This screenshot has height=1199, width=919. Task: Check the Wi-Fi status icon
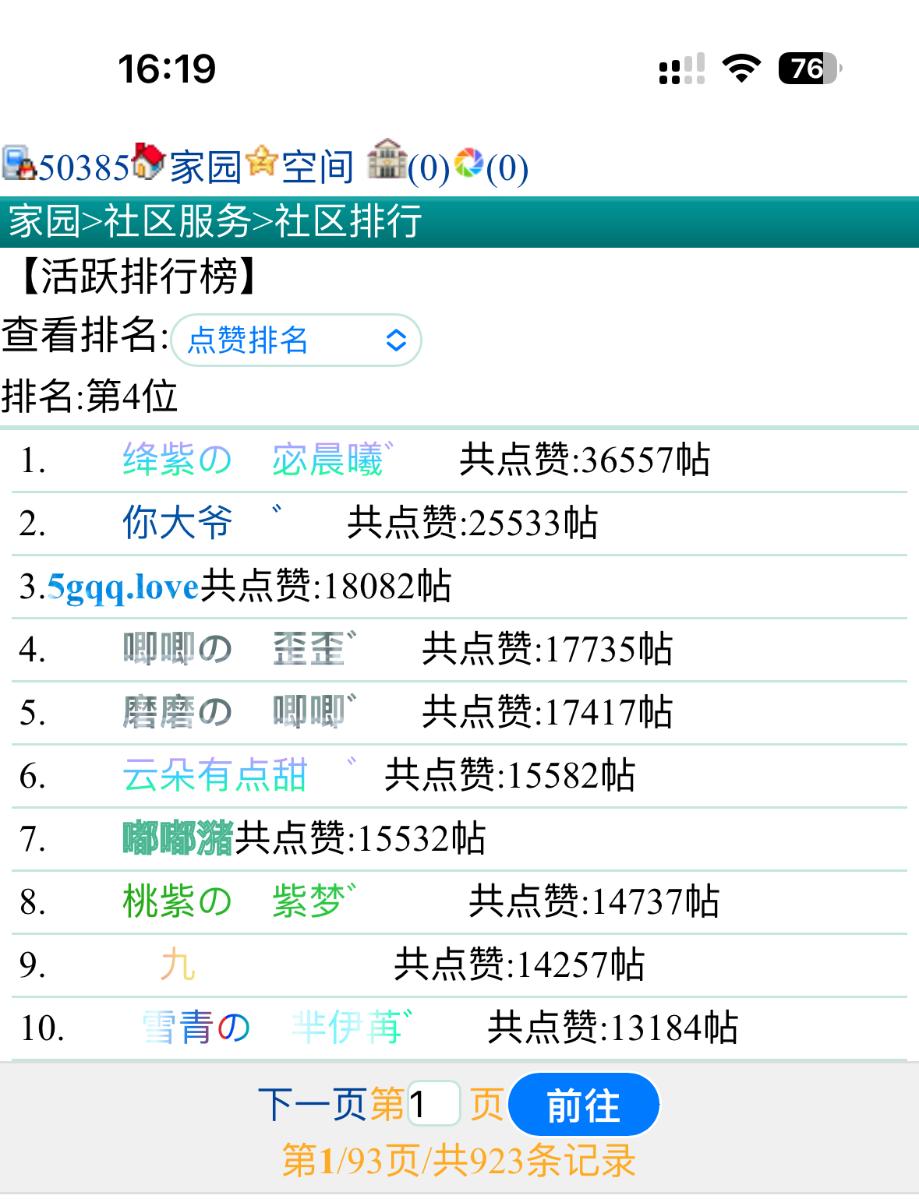741,69
